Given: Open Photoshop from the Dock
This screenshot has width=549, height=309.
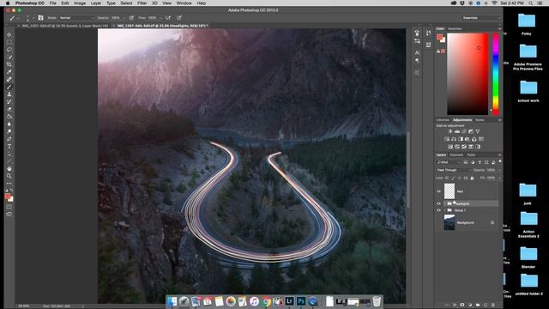Looking at the screenshot, I should click(x=301, y=301).
